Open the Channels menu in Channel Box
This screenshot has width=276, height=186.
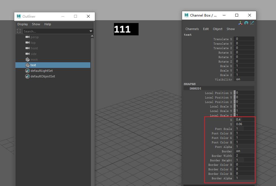[x=192, y=29]
